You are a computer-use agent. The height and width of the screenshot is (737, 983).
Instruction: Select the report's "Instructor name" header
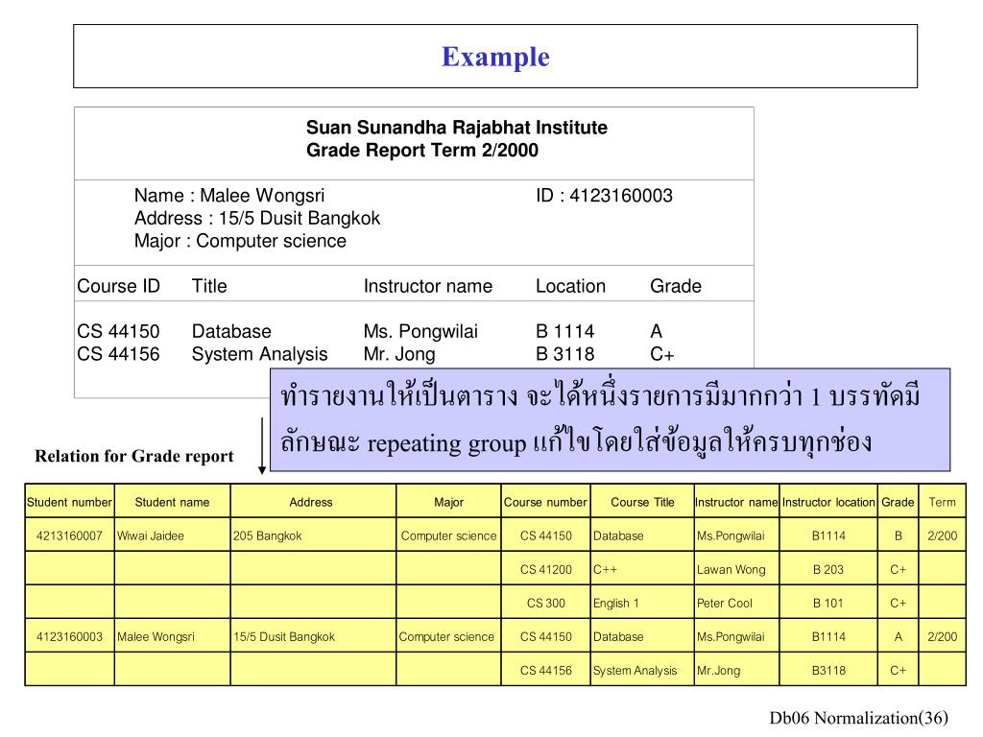coord(428,286)
